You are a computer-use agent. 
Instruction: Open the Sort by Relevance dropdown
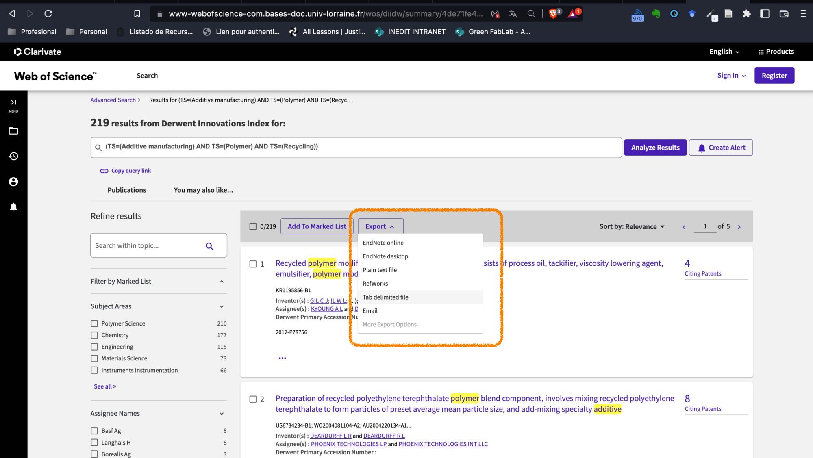(632, 226)
